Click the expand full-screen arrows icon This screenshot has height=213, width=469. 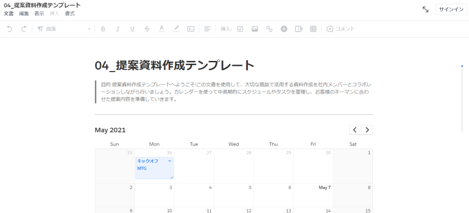[425, 10]
